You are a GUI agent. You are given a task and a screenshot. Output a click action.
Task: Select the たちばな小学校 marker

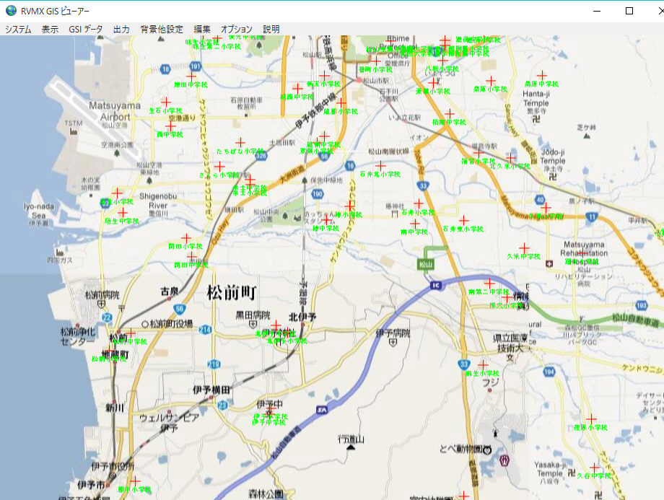click(240, 143)
